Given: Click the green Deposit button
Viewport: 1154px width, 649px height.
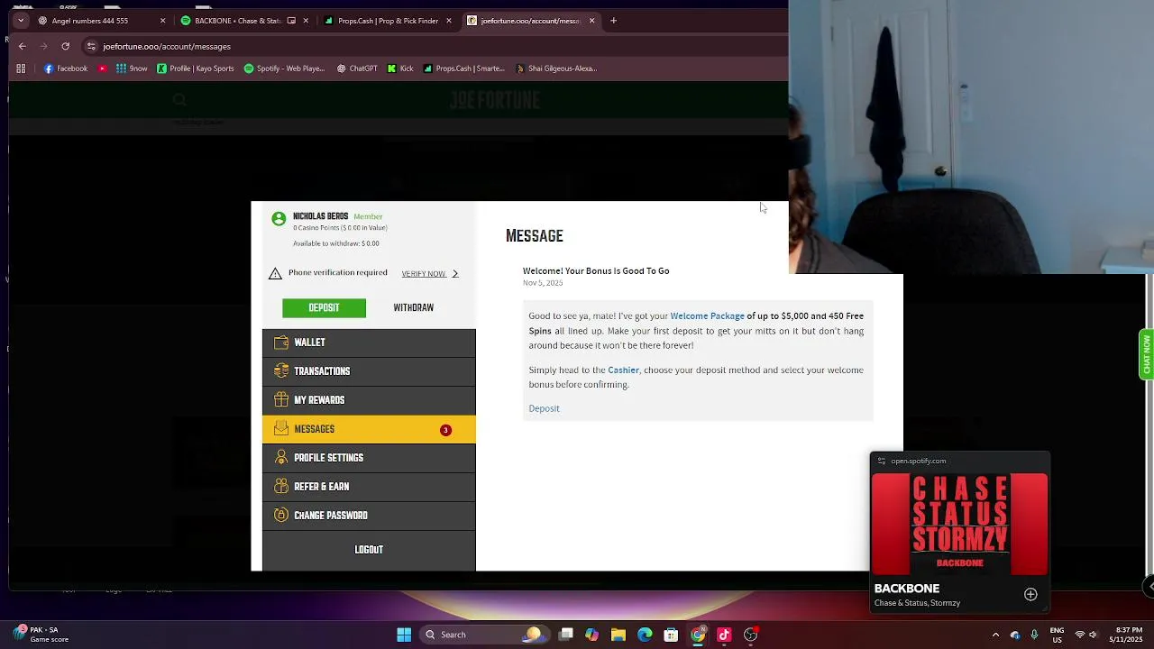Looking at the screenshot, I should pos(324,308).
